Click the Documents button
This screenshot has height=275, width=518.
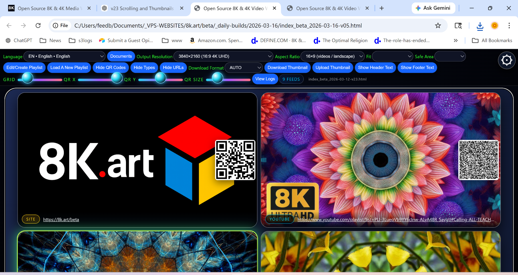(121, 56)
